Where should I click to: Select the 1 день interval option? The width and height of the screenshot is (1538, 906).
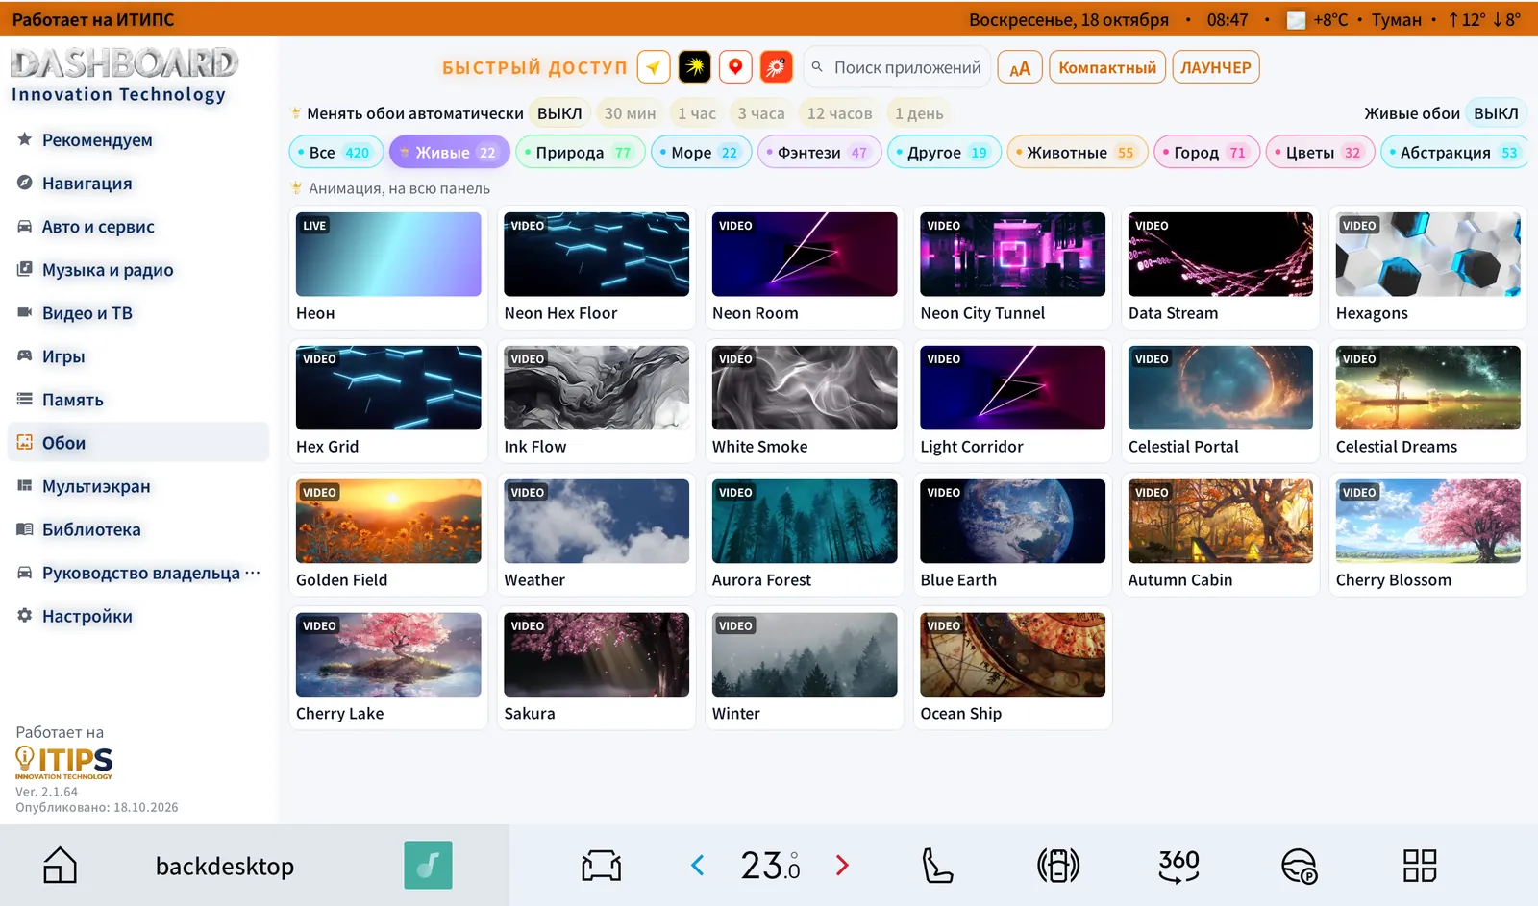tap(919, 113)
